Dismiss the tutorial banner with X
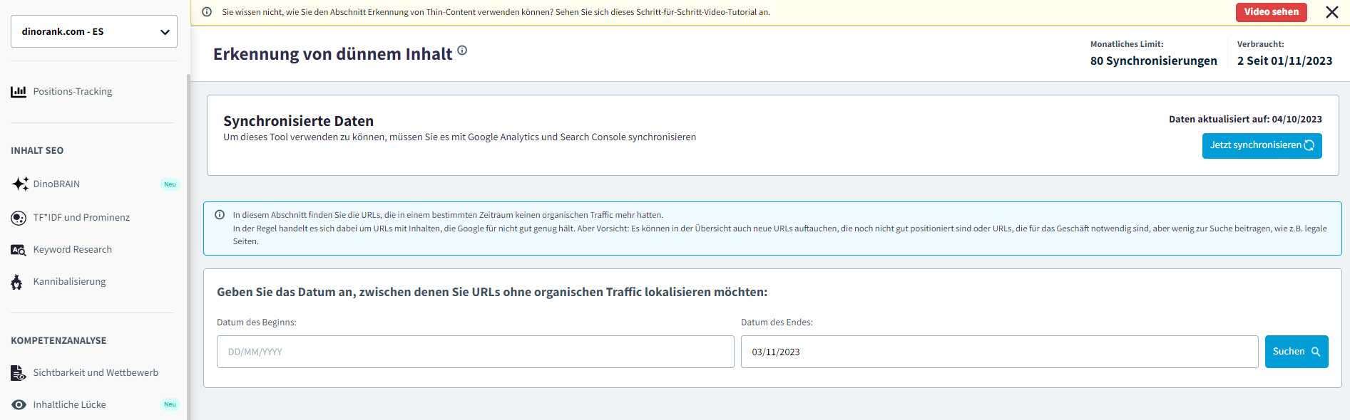Viewport: 1350px width, 420px height. 1331,12
